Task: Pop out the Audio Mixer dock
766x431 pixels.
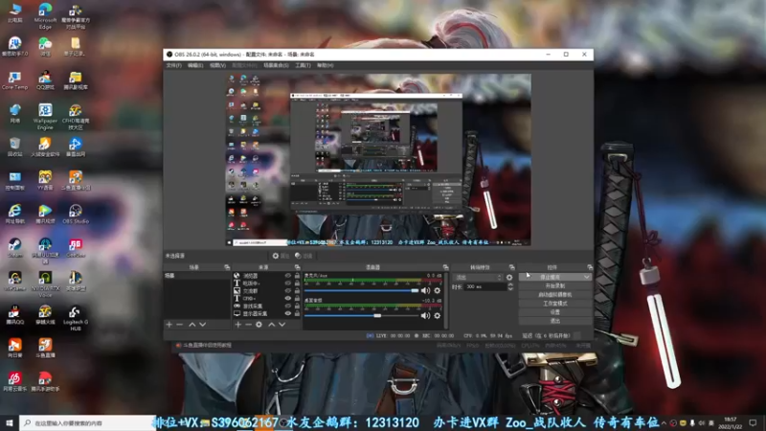Action: coord(445,267)
